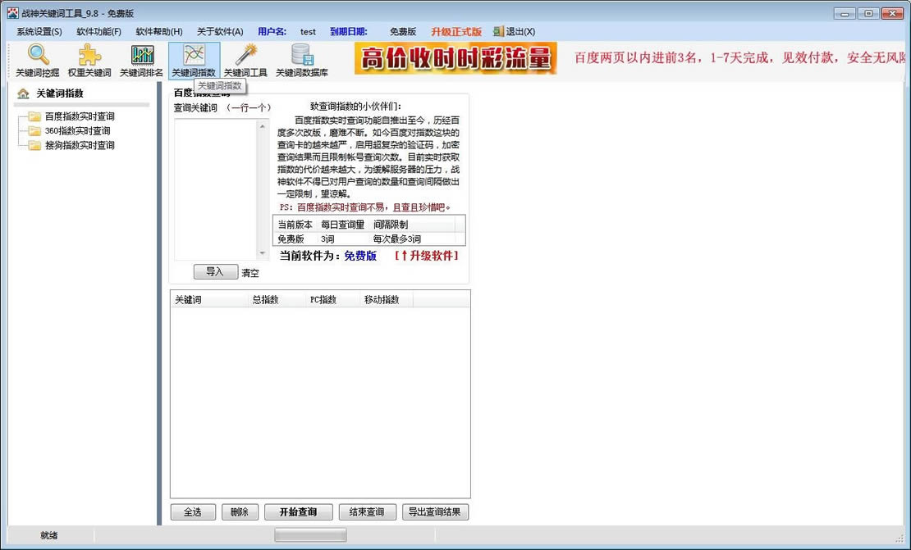Click 升级正式版 in the menu bar
The image size is (911, 550).
tap(456, 32)
